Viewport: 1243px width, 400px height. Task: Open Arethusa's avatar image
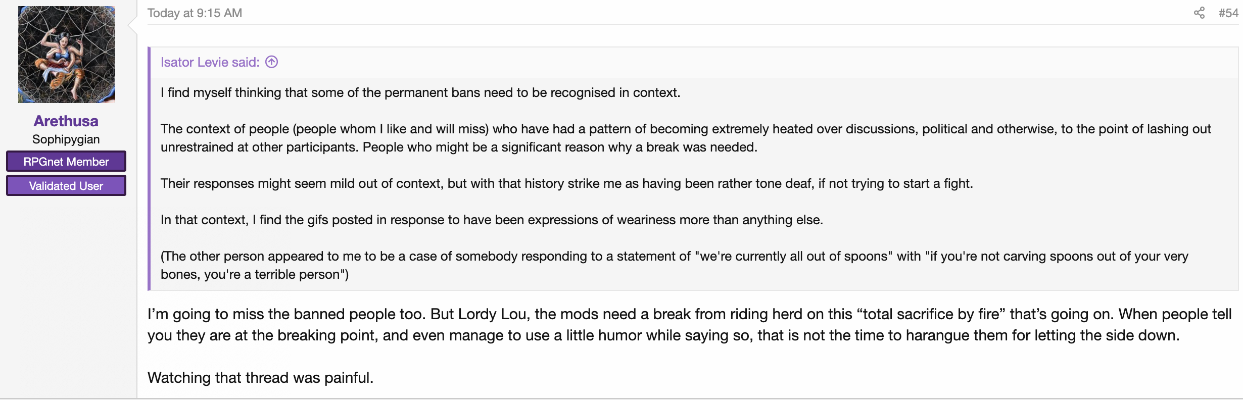(67, 55)
